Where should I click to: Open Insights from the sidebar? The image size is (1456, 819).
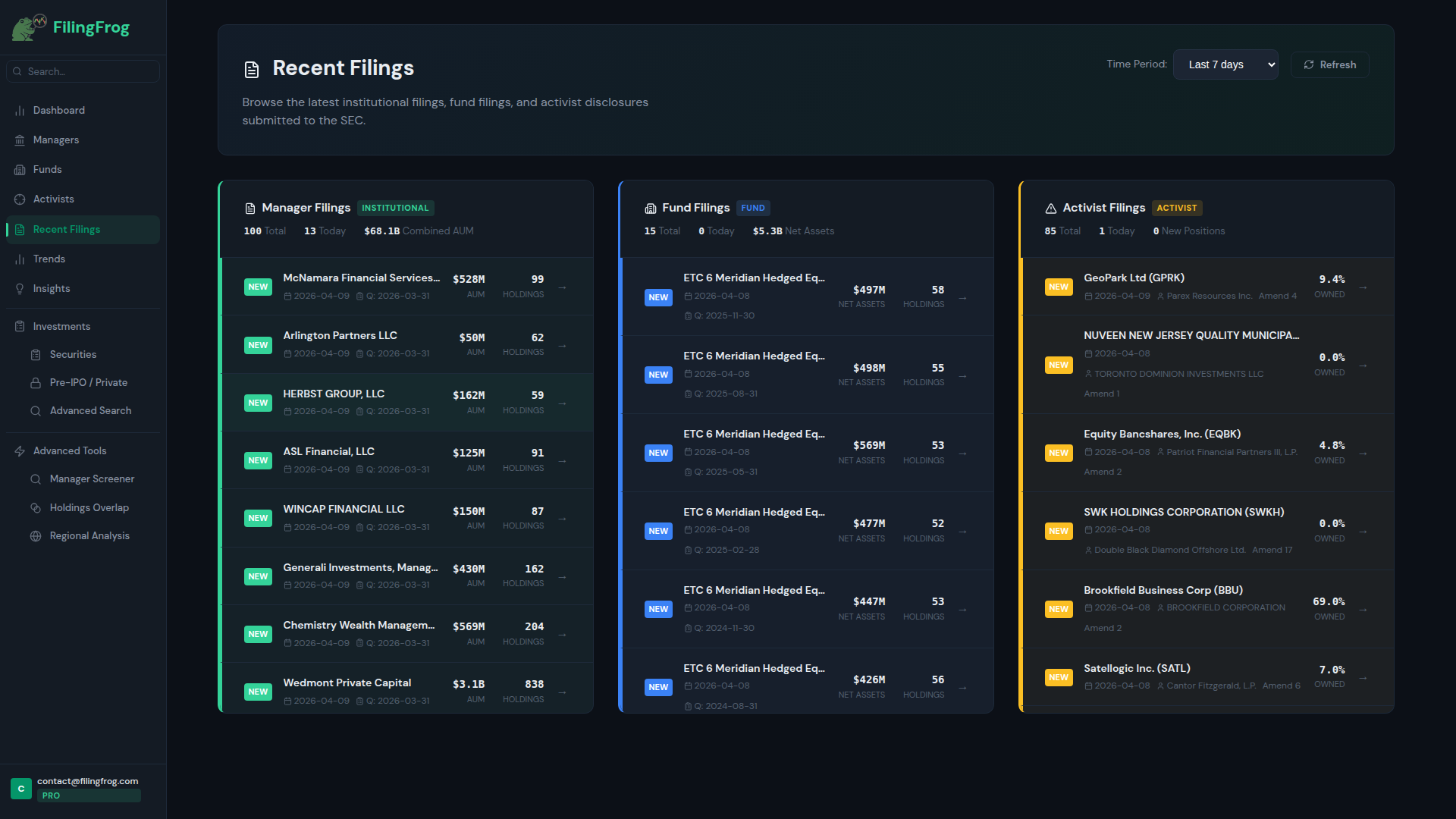coord(20,288)
